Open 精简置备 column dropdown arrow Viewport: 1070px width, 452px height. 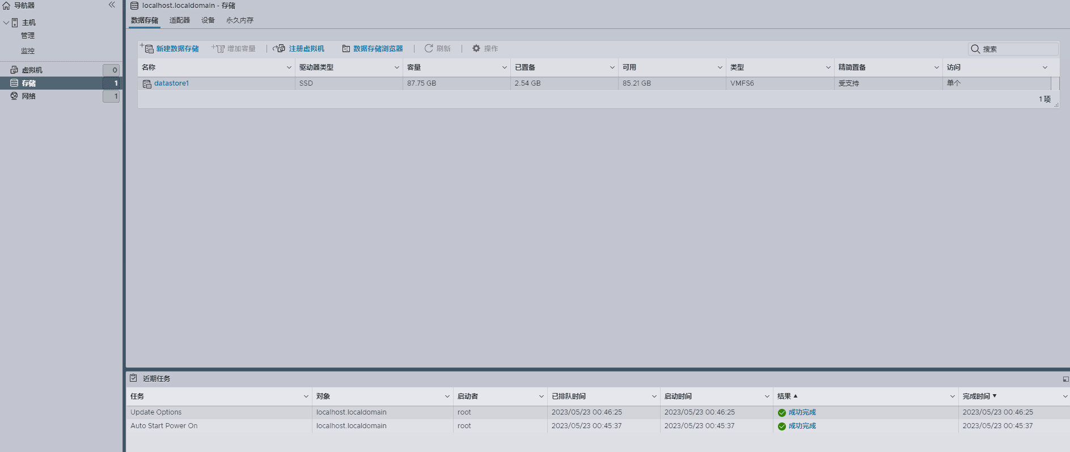click(x=937, y=67)
